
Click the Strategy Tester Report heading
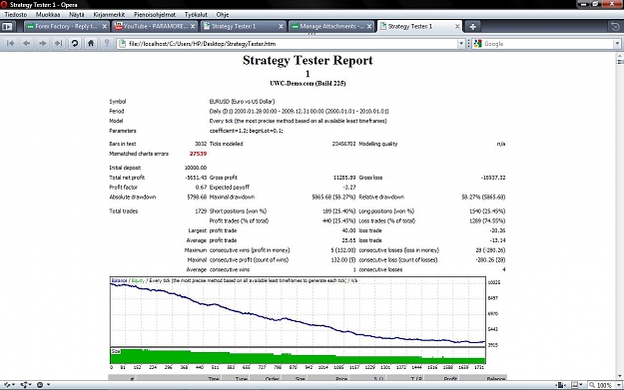308,61
